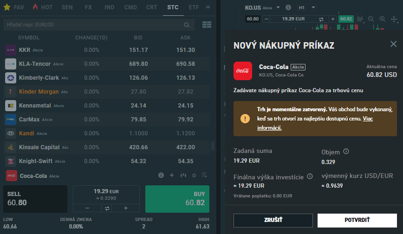Click the Coca-Cola row info icon
The image size is (403, 234).
click(x=161, y=176)
